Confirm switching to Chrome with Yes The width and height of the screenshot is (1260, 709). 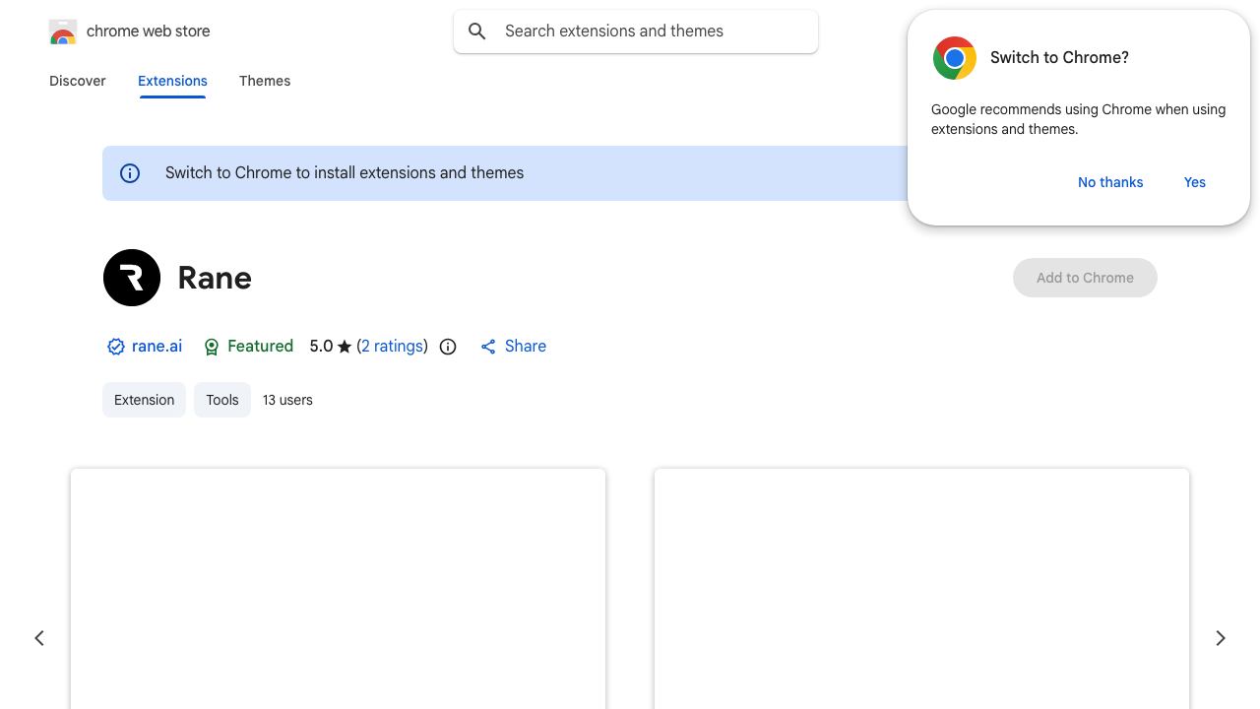[x=1195, y=182]
